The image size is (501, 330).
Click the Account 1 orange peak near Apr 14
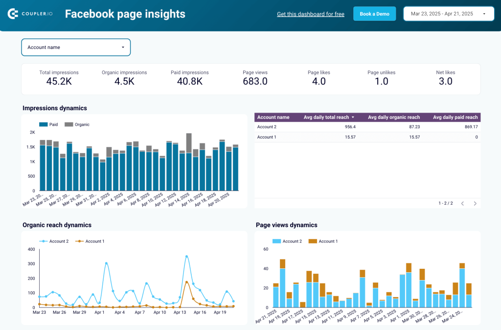pyautogui.click(x=186, y=283)
